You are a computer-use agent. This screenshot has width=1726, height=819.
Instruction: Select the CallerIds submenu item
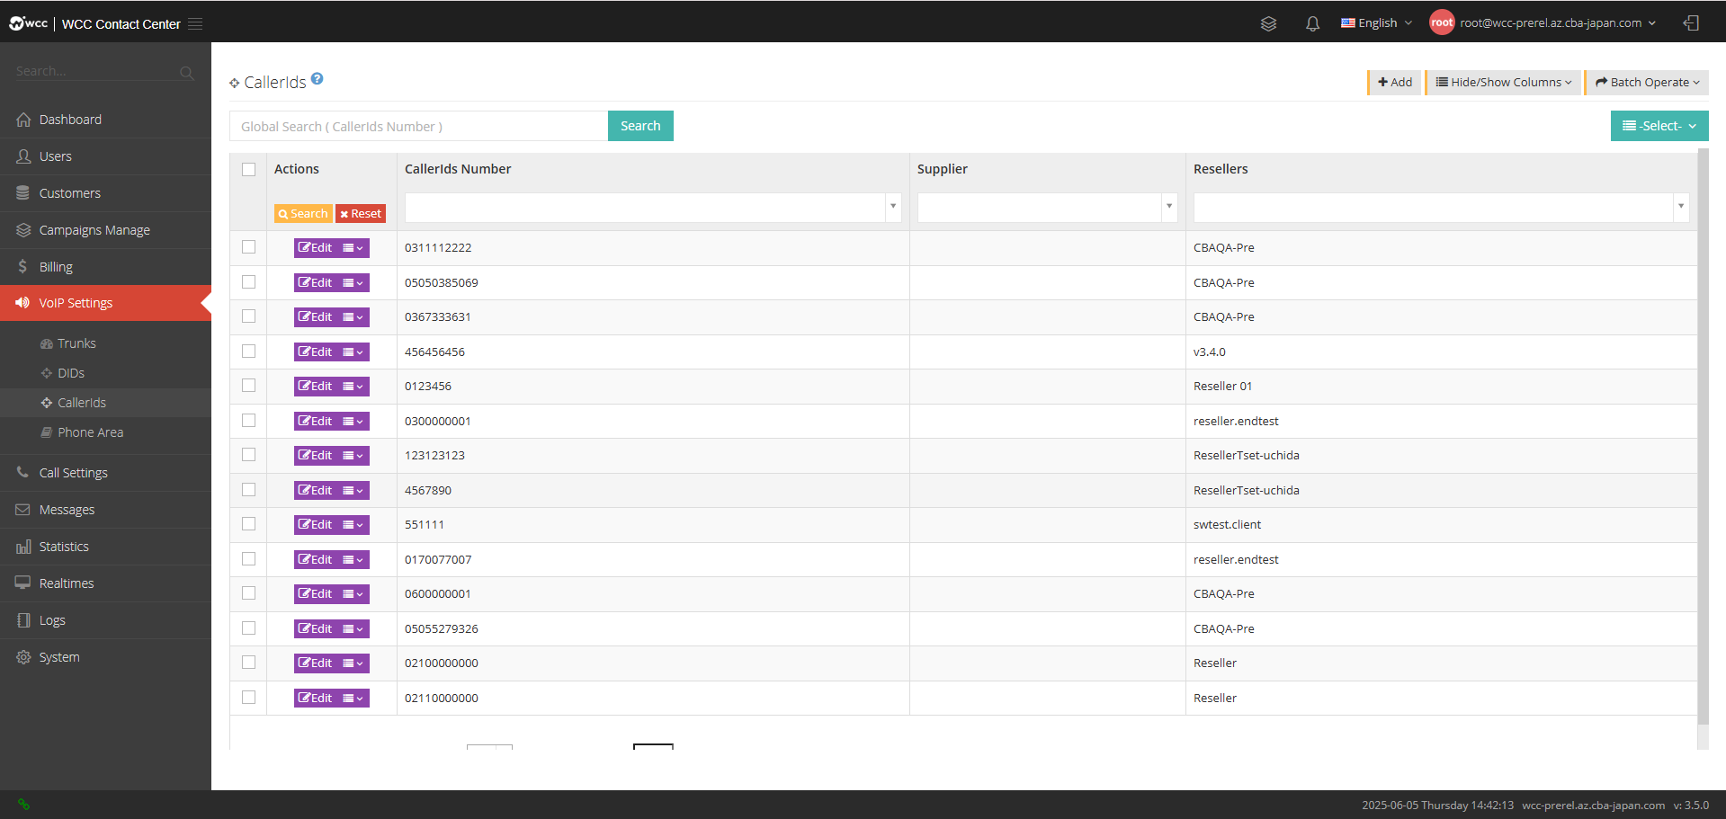(x=105, y=403)
